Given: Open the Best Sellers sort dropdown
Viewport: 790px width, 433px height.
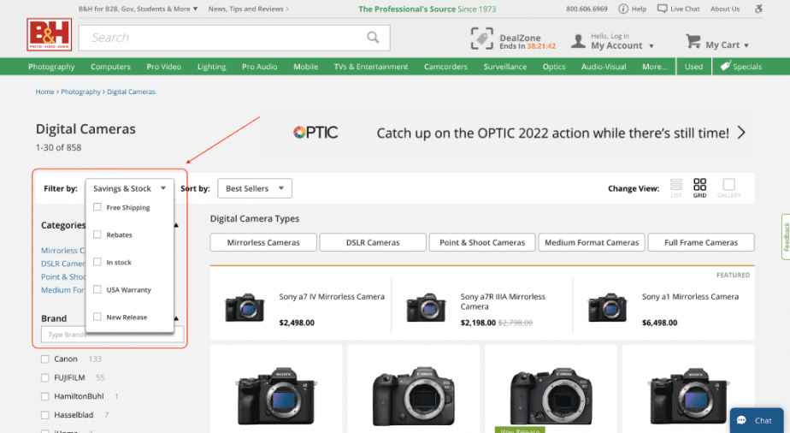Looking at the screenshot, I should [255, 188].
